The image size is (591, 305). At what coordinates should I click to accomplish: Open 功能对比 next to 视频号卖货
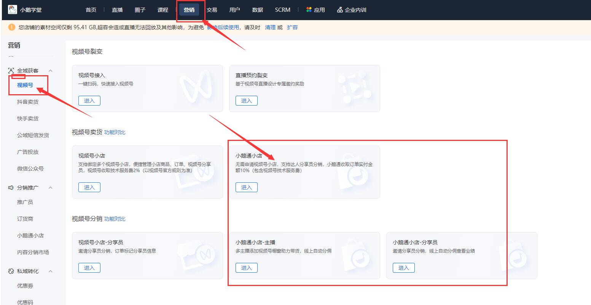pos(115,132)
